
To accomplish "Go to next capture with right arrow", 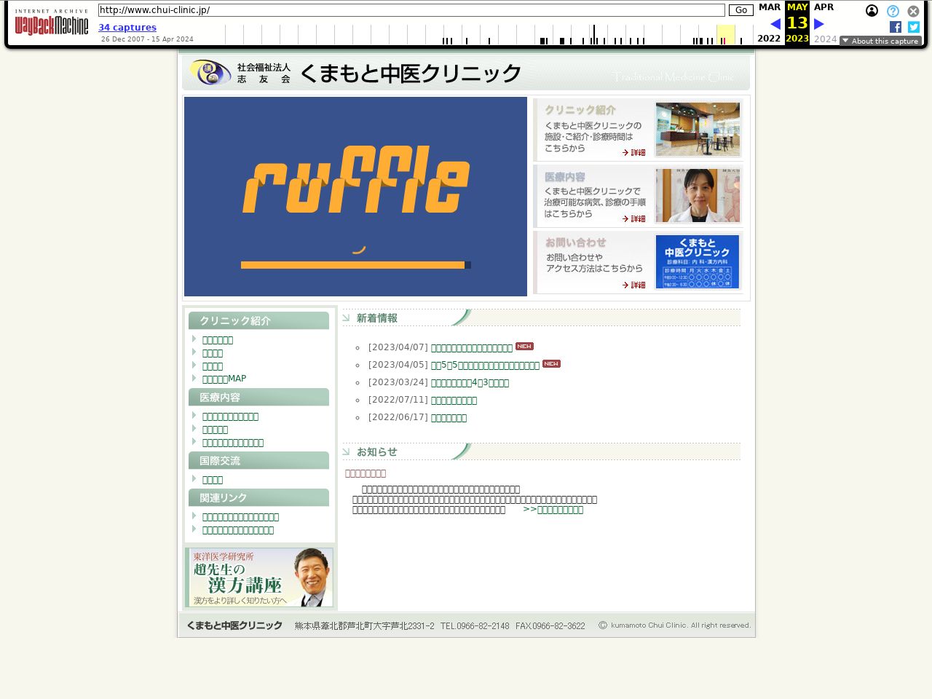I will pos(819,24).
